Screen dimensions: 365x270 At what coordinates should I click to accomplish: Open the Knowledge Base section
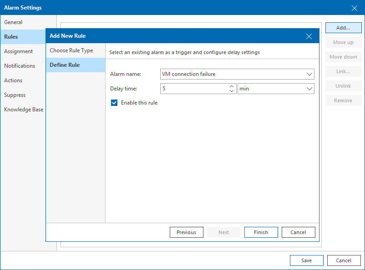point(23,110)
